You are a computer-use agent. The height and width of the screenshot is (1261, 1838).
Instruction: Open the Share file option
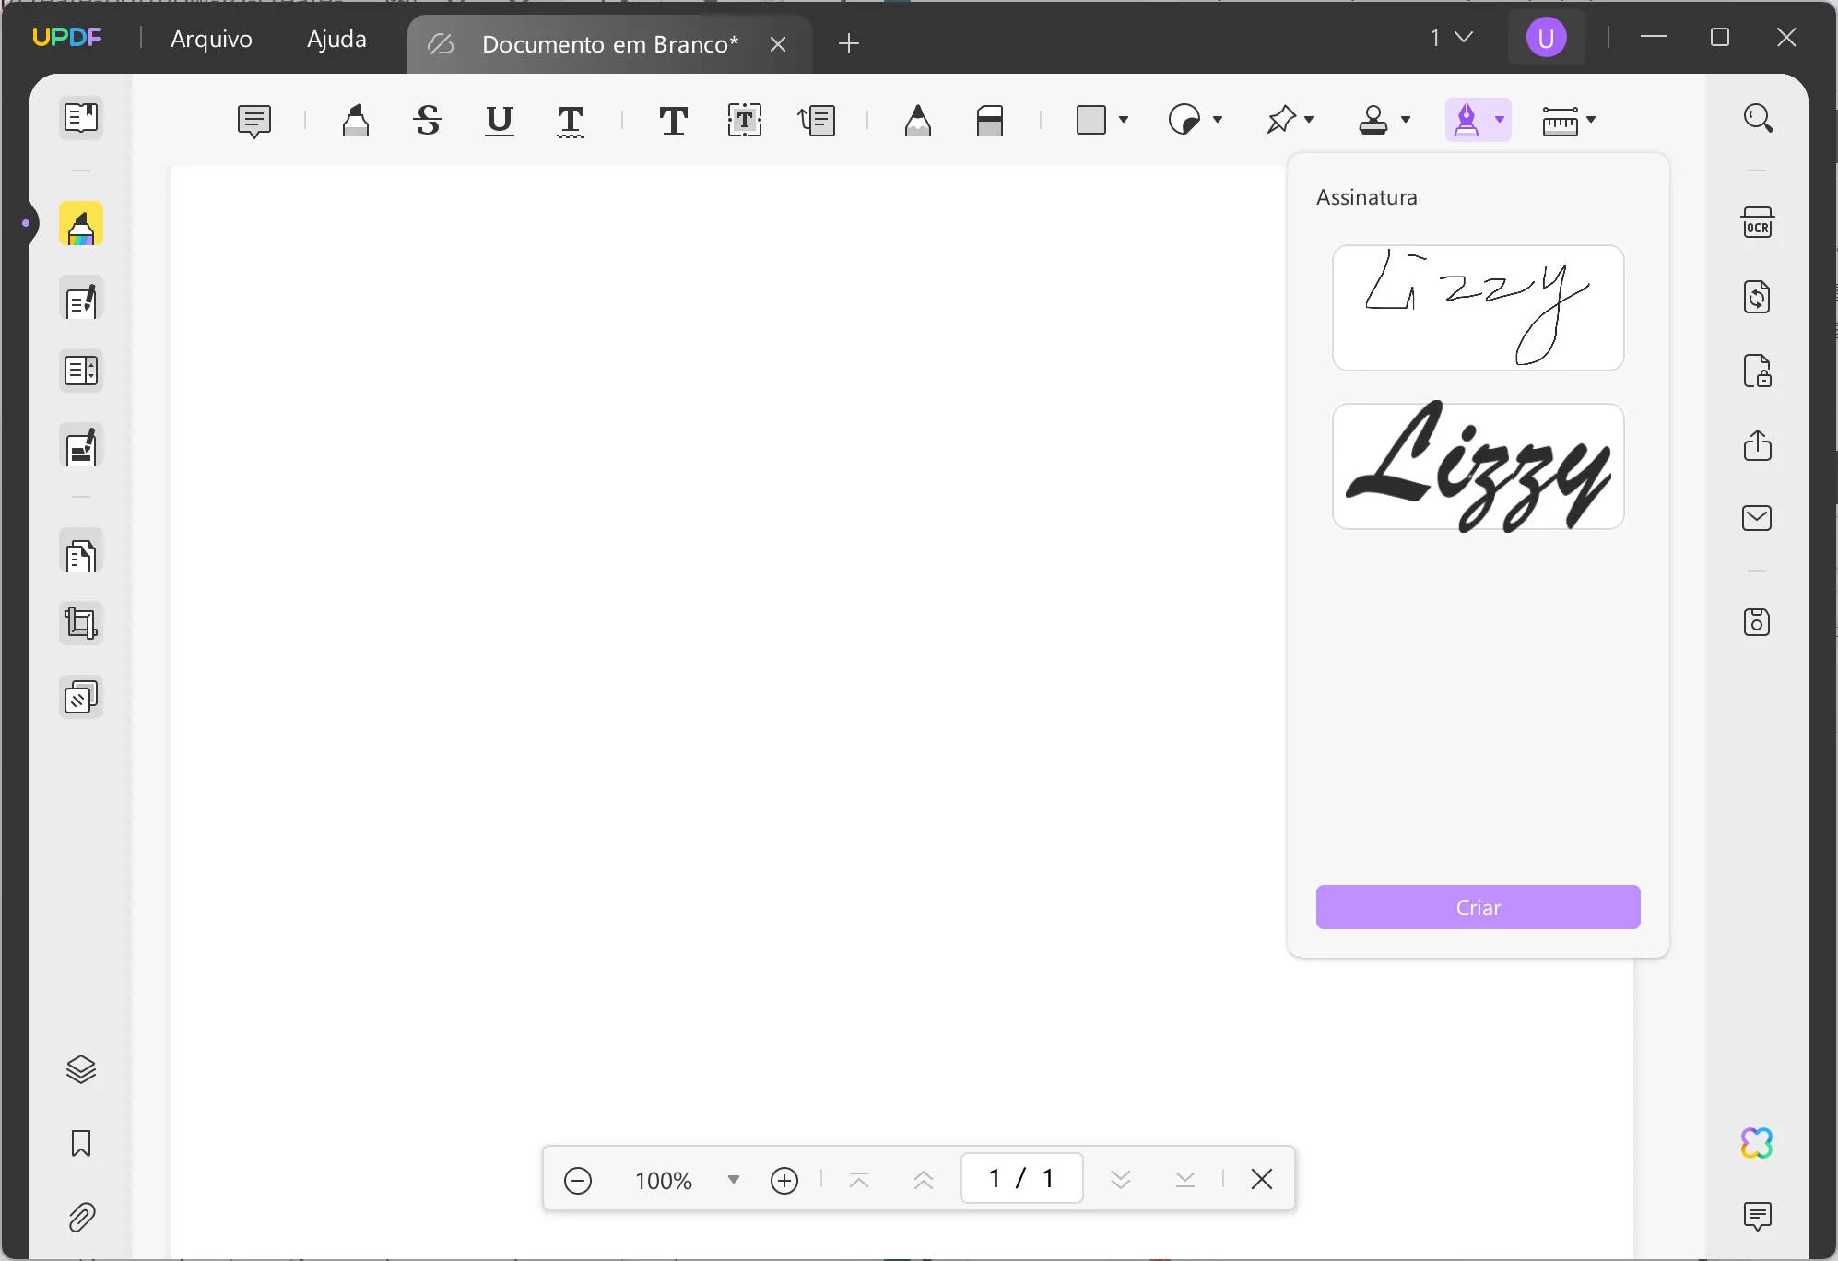click(x=1758, y=445)
